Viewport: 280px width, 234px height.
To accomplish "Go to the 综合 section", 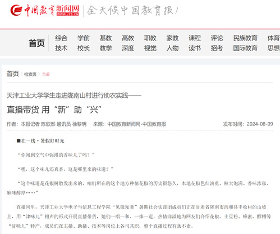I will pyautogui.click(x=61, y=38).
